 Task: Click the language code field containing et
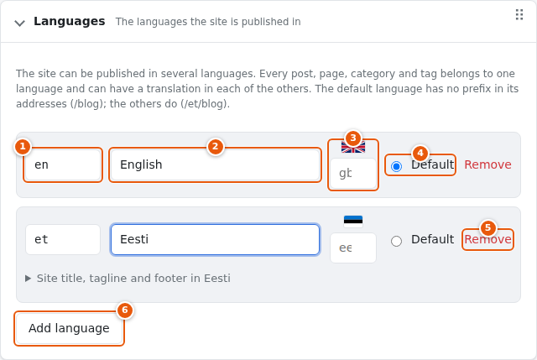63,239
